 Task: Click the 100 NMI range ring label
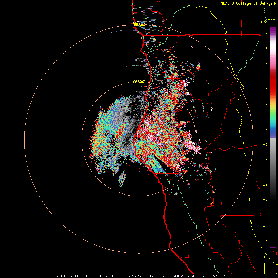pyautogui.click(x=139, y=24)
